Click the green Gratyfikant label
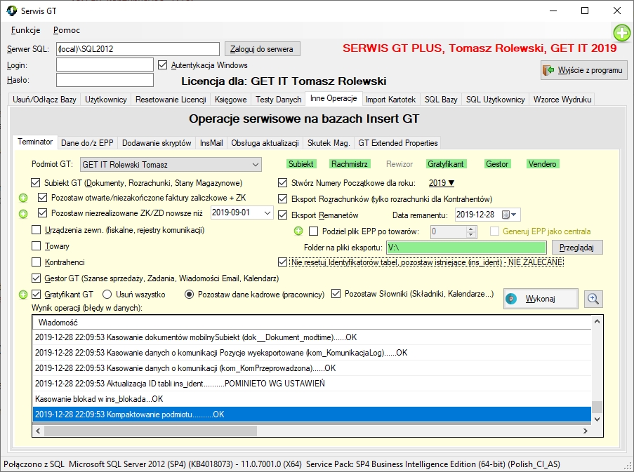 pos(446,164)
